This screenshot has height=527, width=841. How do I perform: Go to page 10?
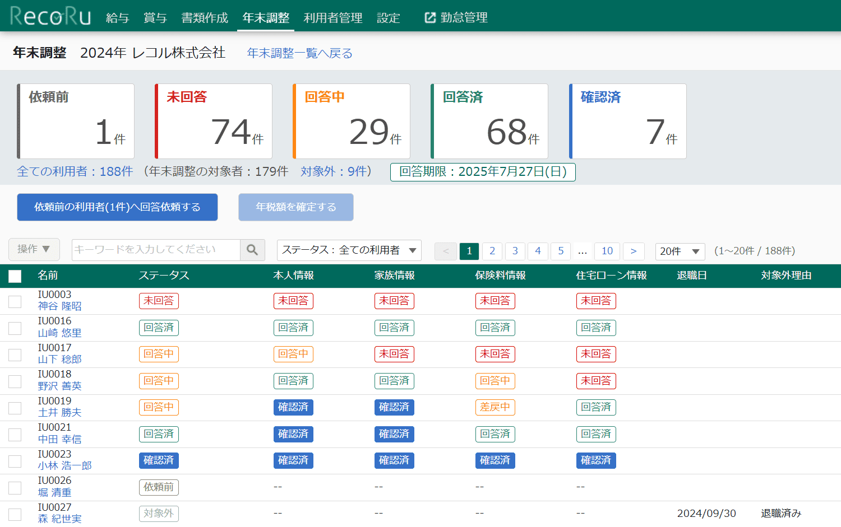coord(607,251)
